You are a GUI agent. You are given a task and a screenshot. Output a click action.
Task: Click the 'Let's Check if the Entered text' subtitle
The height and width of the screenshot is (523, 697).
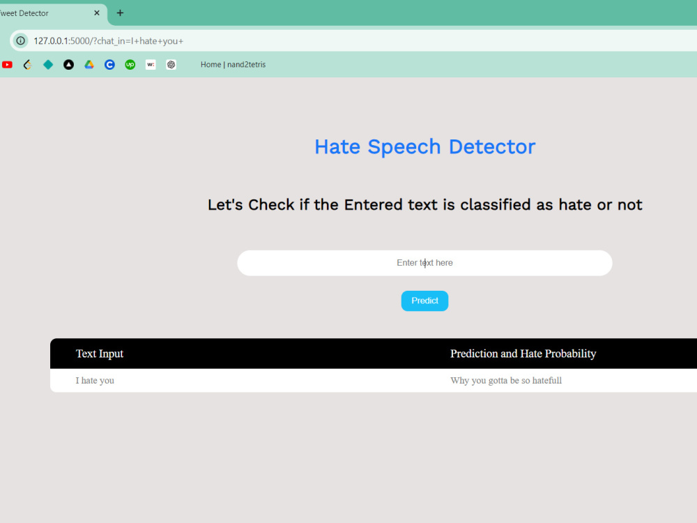[425, 204]
